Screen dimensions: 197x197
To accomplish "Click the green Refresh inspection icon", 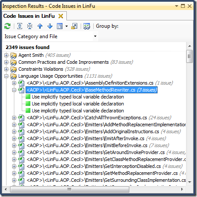I will point(7,26).
